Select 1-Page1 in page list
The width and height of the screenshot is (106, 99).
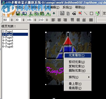(x=15, y=31)
